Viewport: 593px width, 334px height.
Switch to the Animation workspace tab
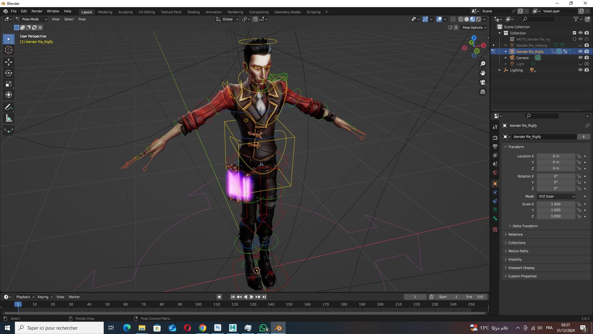[x=213, y=12]
